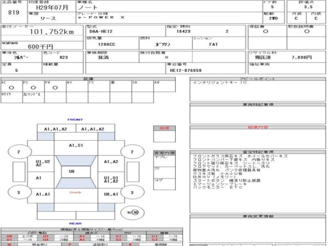Select the note バックモニター

pyautogui.click(x=209, y=187)
